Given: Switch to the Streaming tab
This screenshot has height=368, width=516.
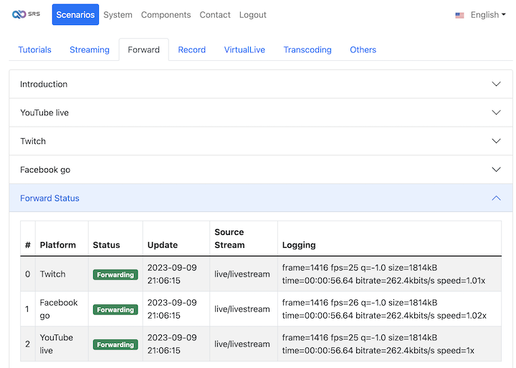Looking at the screenshot, I should coord(90,49).
